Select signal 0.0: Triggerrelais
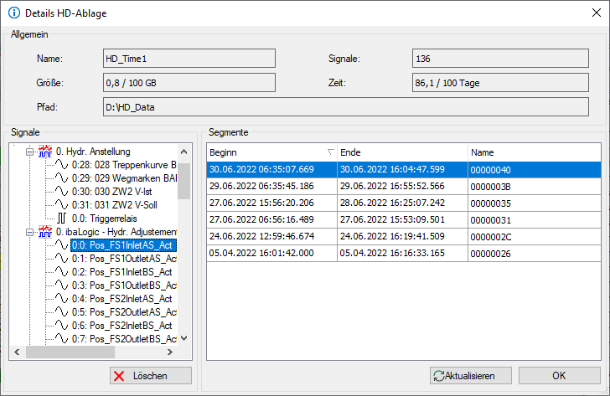 tap(104, 219)
